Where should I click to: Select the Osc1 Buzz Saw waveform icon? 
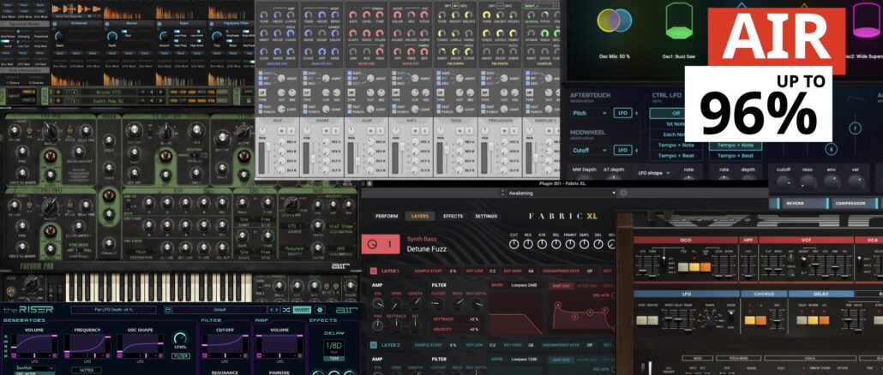[679, 21]
